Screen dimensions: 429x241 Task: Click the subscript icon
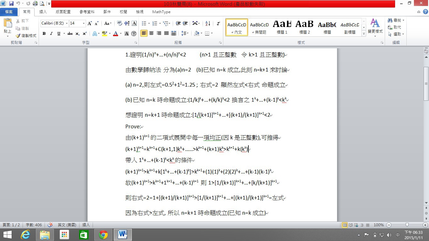coord(78,34)
